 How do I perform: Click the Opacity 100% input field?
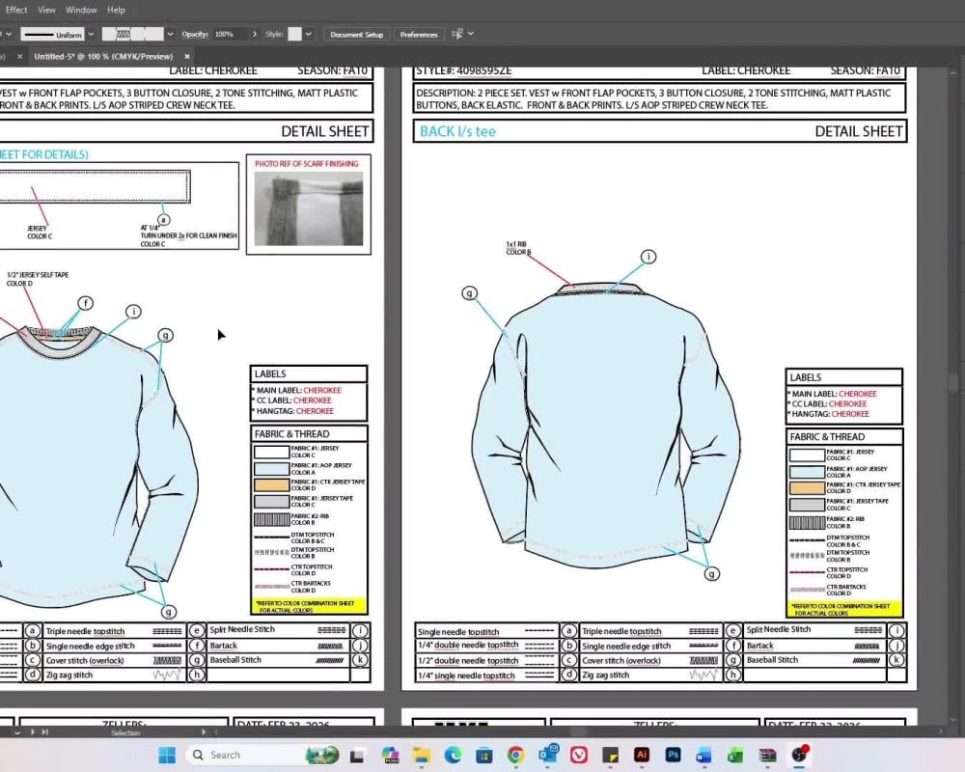(x=230, y=35)
